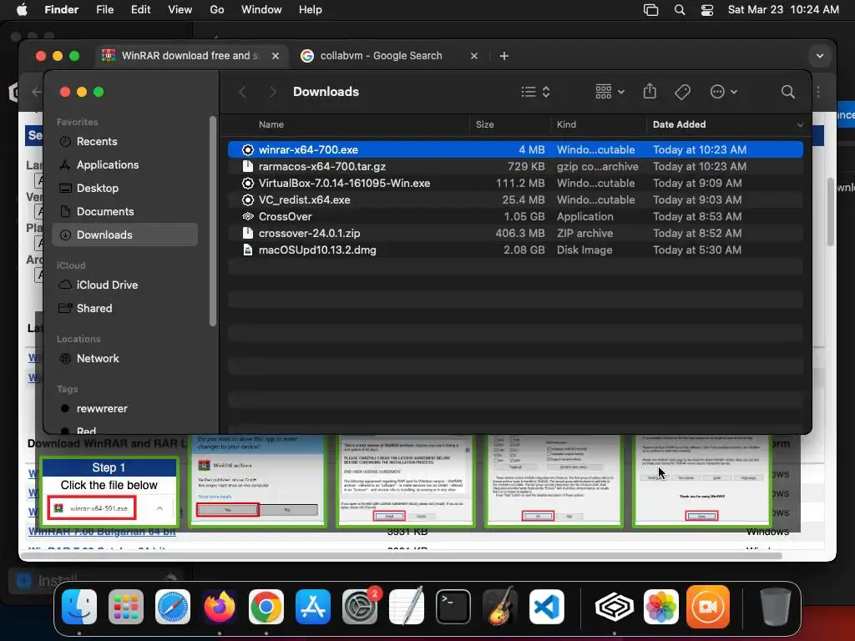855x641 pixels.
Task: Sort files by Name column header
Action: pyautogui.click(x=271, y=124)
